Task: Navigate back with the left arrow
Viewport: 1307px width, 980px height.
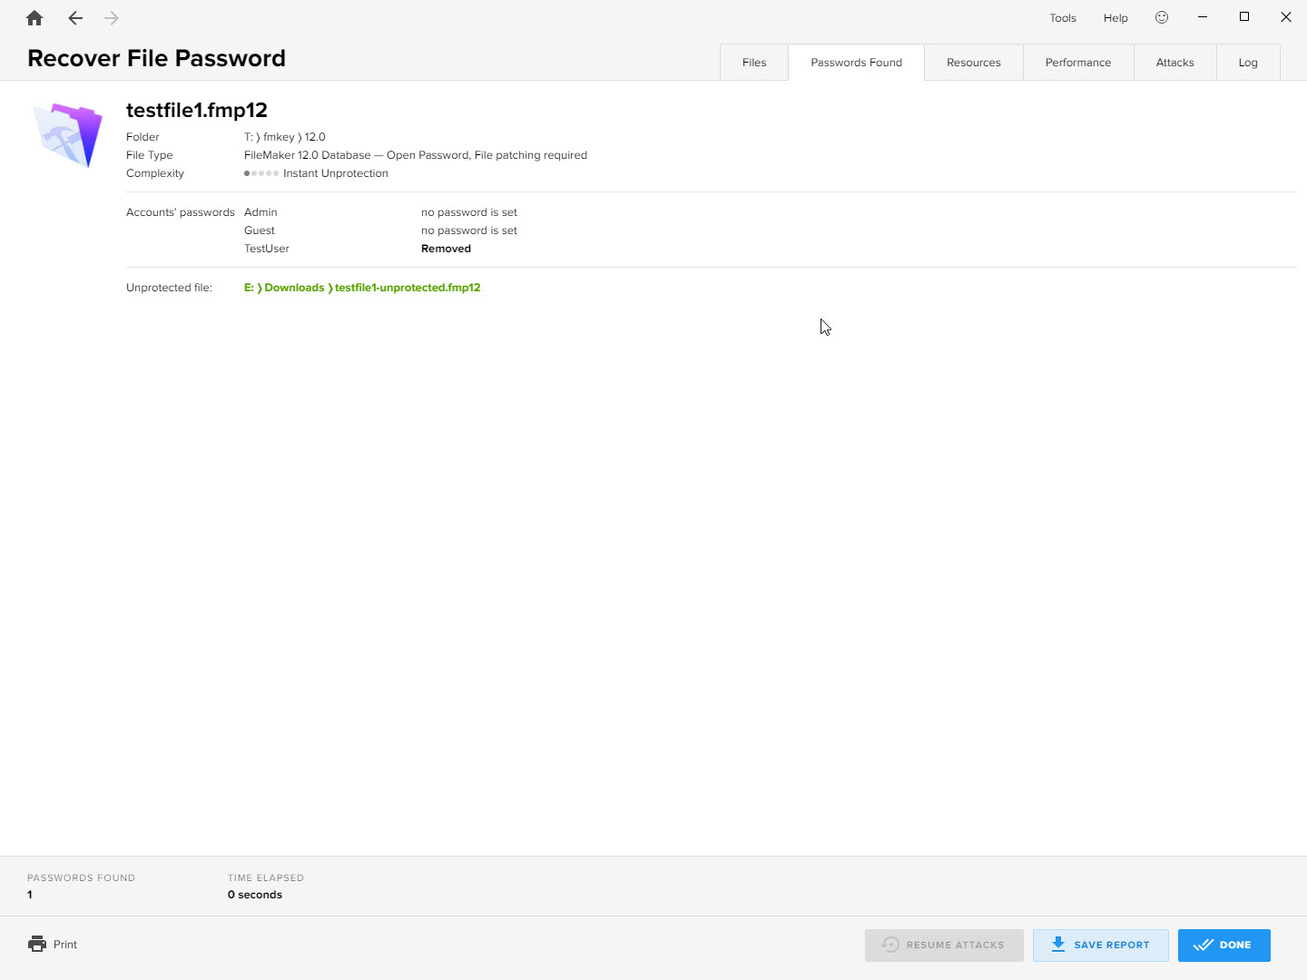Action: [x=75, y=18]
